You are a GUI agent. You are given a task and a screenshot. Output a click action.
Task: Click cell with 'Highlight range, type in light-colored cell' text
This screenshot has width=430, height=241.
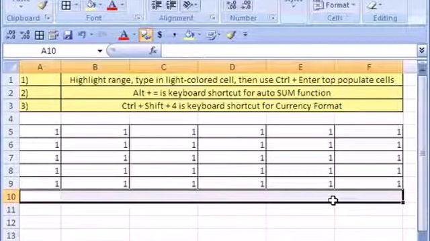[x=232, y=80]
